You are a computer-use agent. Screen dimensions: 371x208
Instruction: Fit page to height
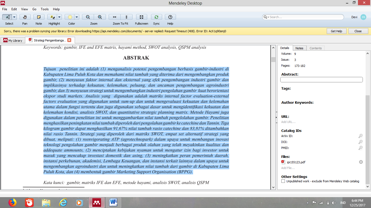[x=126, y=17]
